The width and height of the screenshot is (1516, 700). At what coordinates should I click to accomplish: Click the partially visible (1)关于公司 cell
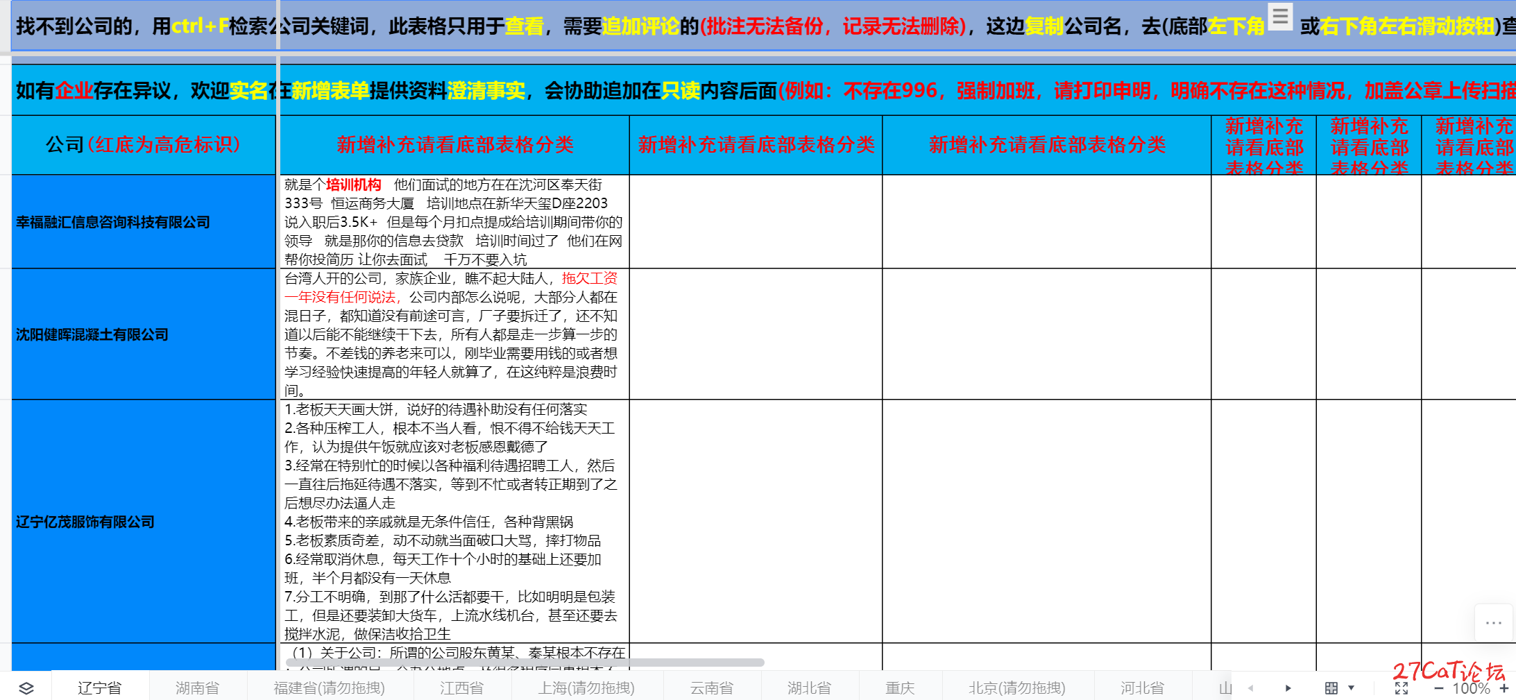(454, 656)
